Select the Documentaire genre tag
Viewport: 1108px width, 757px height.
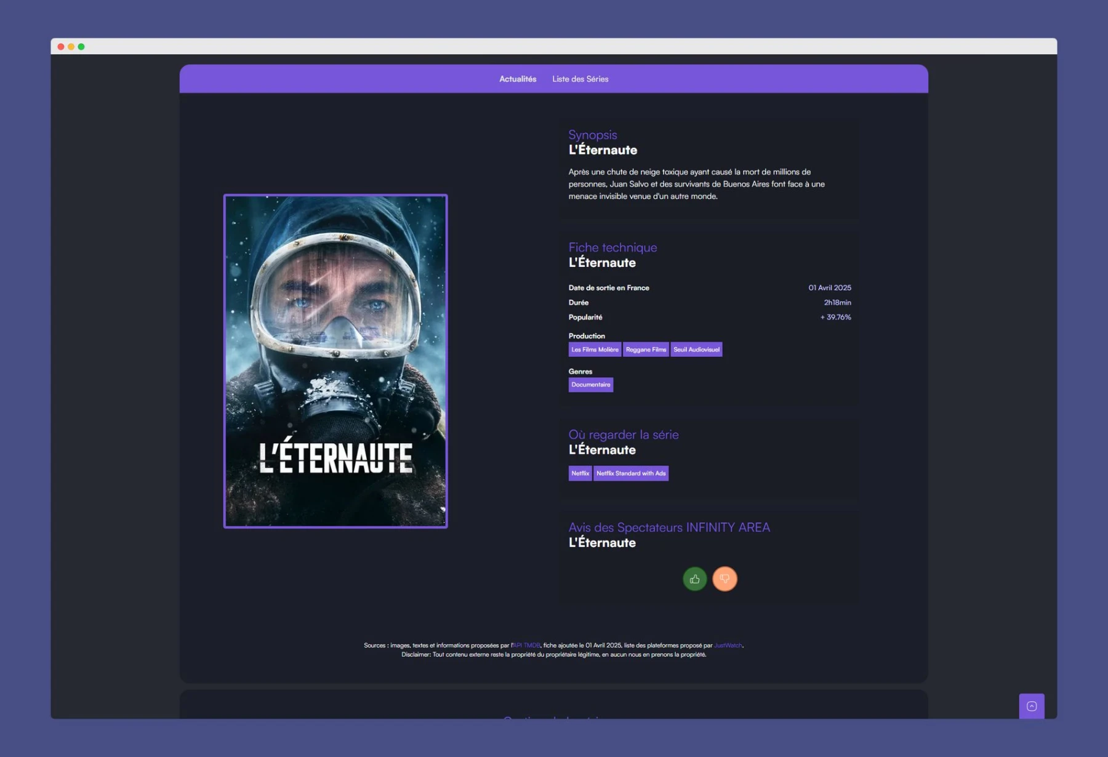590,385
